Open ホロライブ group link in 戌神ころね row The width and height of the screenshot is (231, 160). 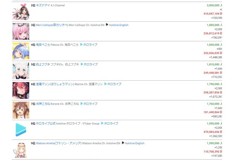pyautogui.click(x=90, y=104)
